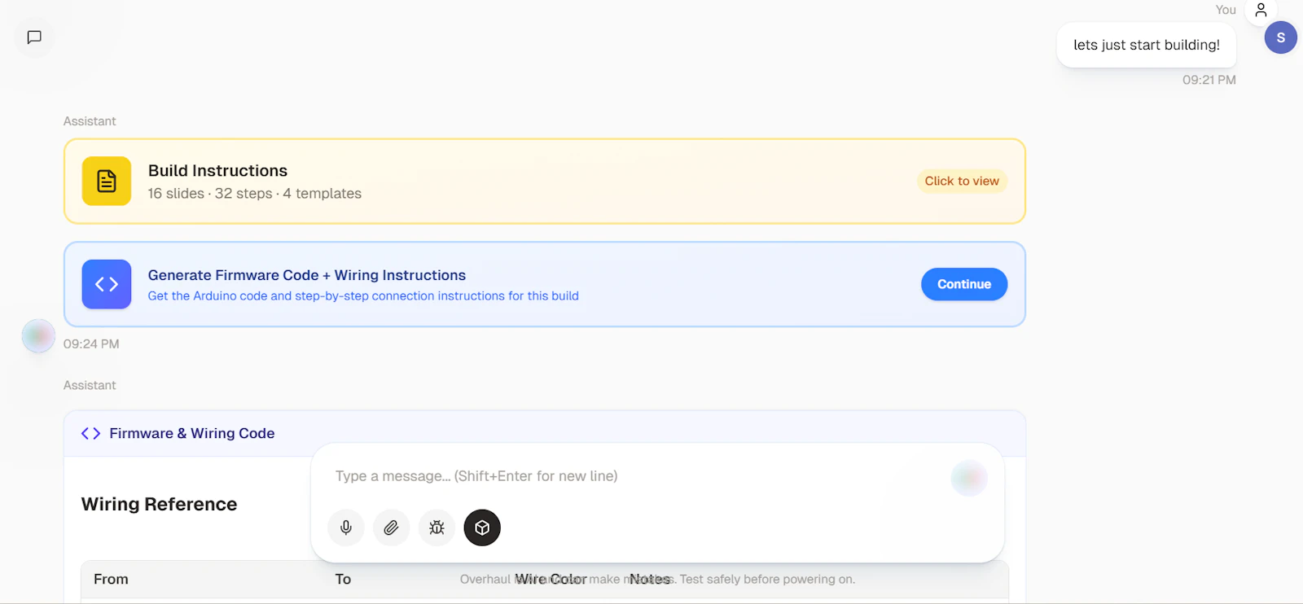The image size is (1303, 604).
Task: Click the 'To' table column header
Action: click(343, 580)
